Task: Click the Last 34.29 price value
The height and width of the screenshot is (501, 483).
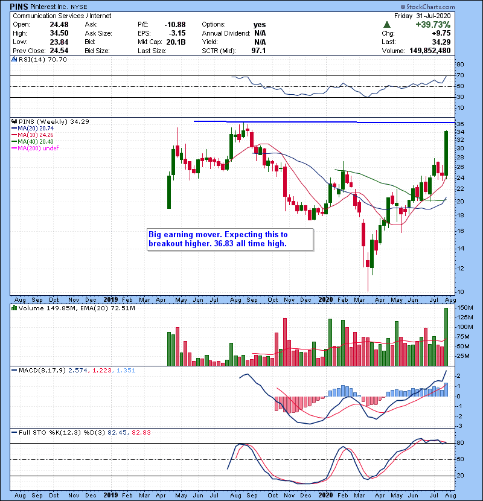Action: 441,42
